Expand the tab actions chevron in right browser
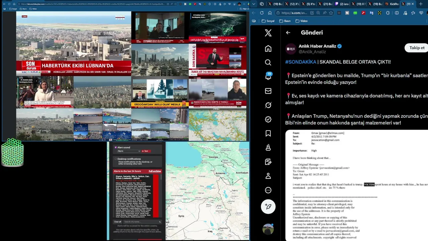Screen dimensions: 428x241 (254, 4)
